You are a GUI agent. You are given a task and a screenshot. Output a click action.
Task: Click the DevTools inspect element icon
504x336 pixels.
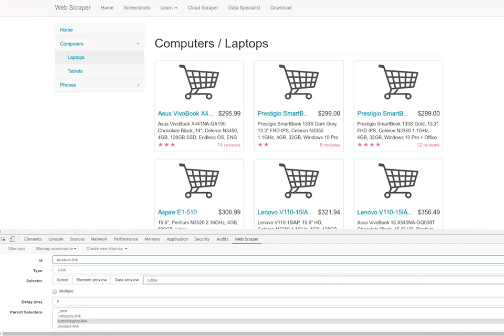point(3,239)
